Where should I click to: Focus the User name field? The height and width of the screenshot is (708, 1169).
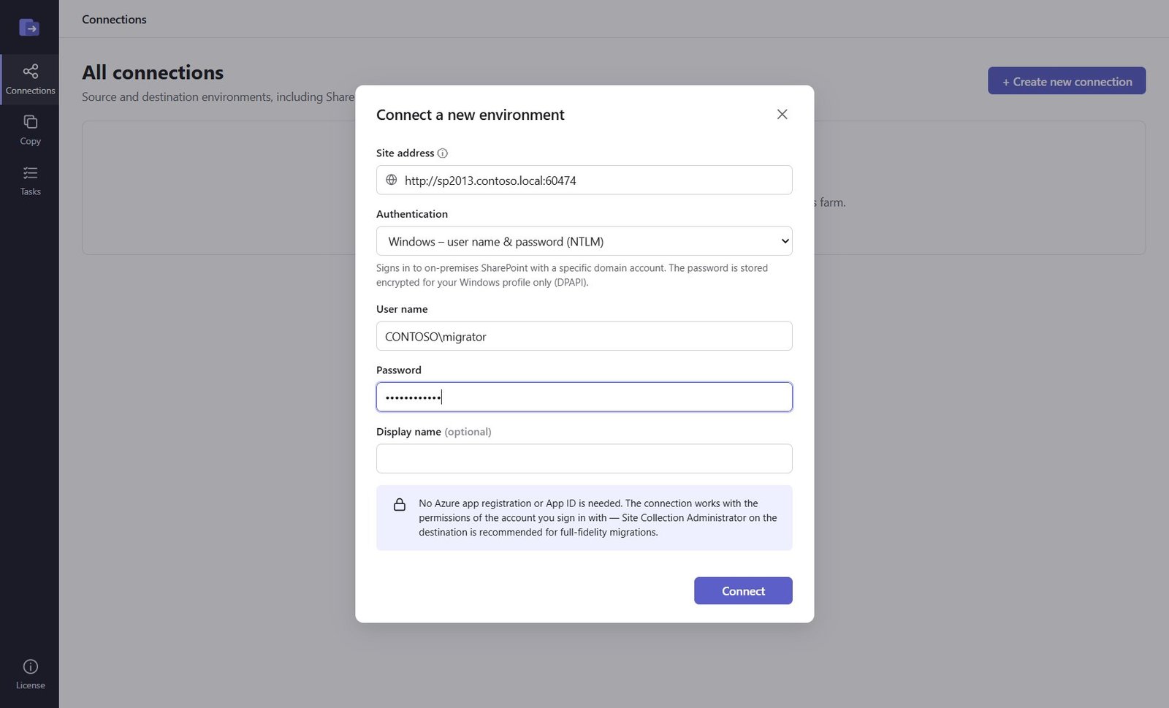(584, 336)
